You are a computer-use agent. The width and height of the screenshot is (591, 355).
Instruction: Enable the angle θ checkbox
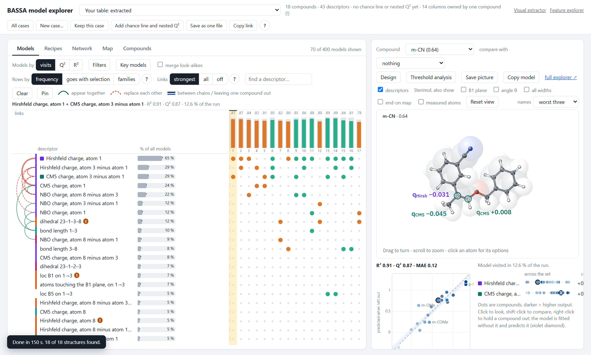pyautogui.click(x=496, y=90)
